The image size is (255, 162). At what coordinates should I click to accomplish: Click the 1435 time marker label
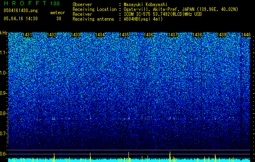(x=124, y=35)
